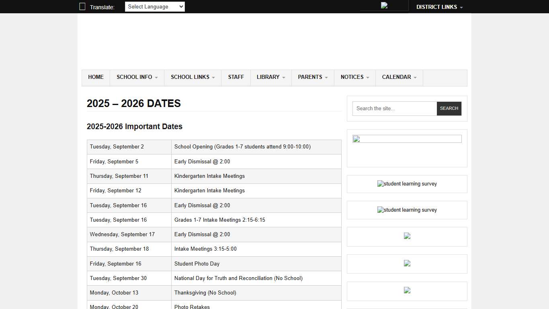549x309 pixels.
Task: Select STAFF from the navigation bar
Action: click(236, 77)
